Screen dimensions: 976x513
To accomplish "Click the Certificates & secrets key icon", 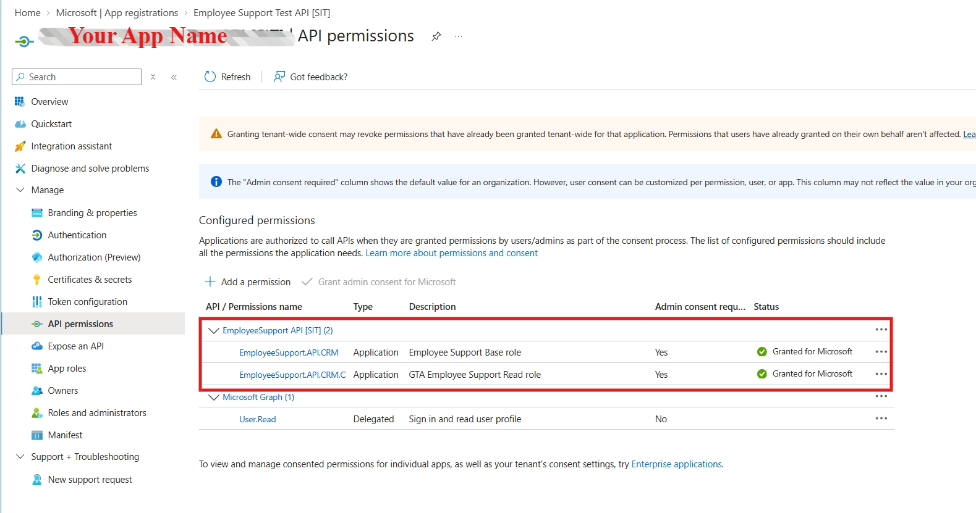I will (x=36, y=280).
